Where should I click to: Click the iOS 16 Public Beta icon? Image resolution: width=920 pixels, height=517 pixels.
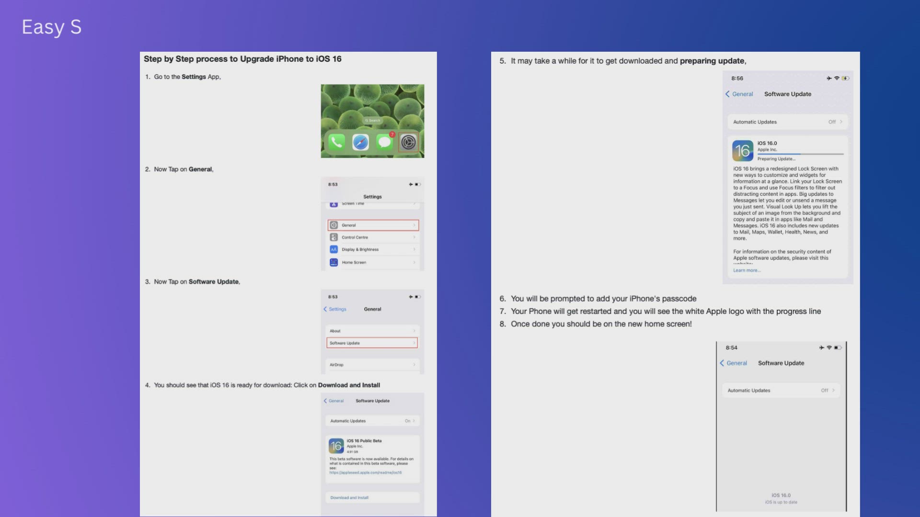tap(336, 446)
